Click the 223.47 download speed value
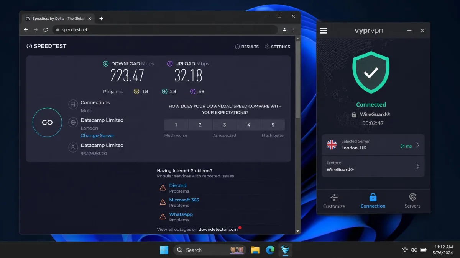The image size is (460, 258). 127,76
